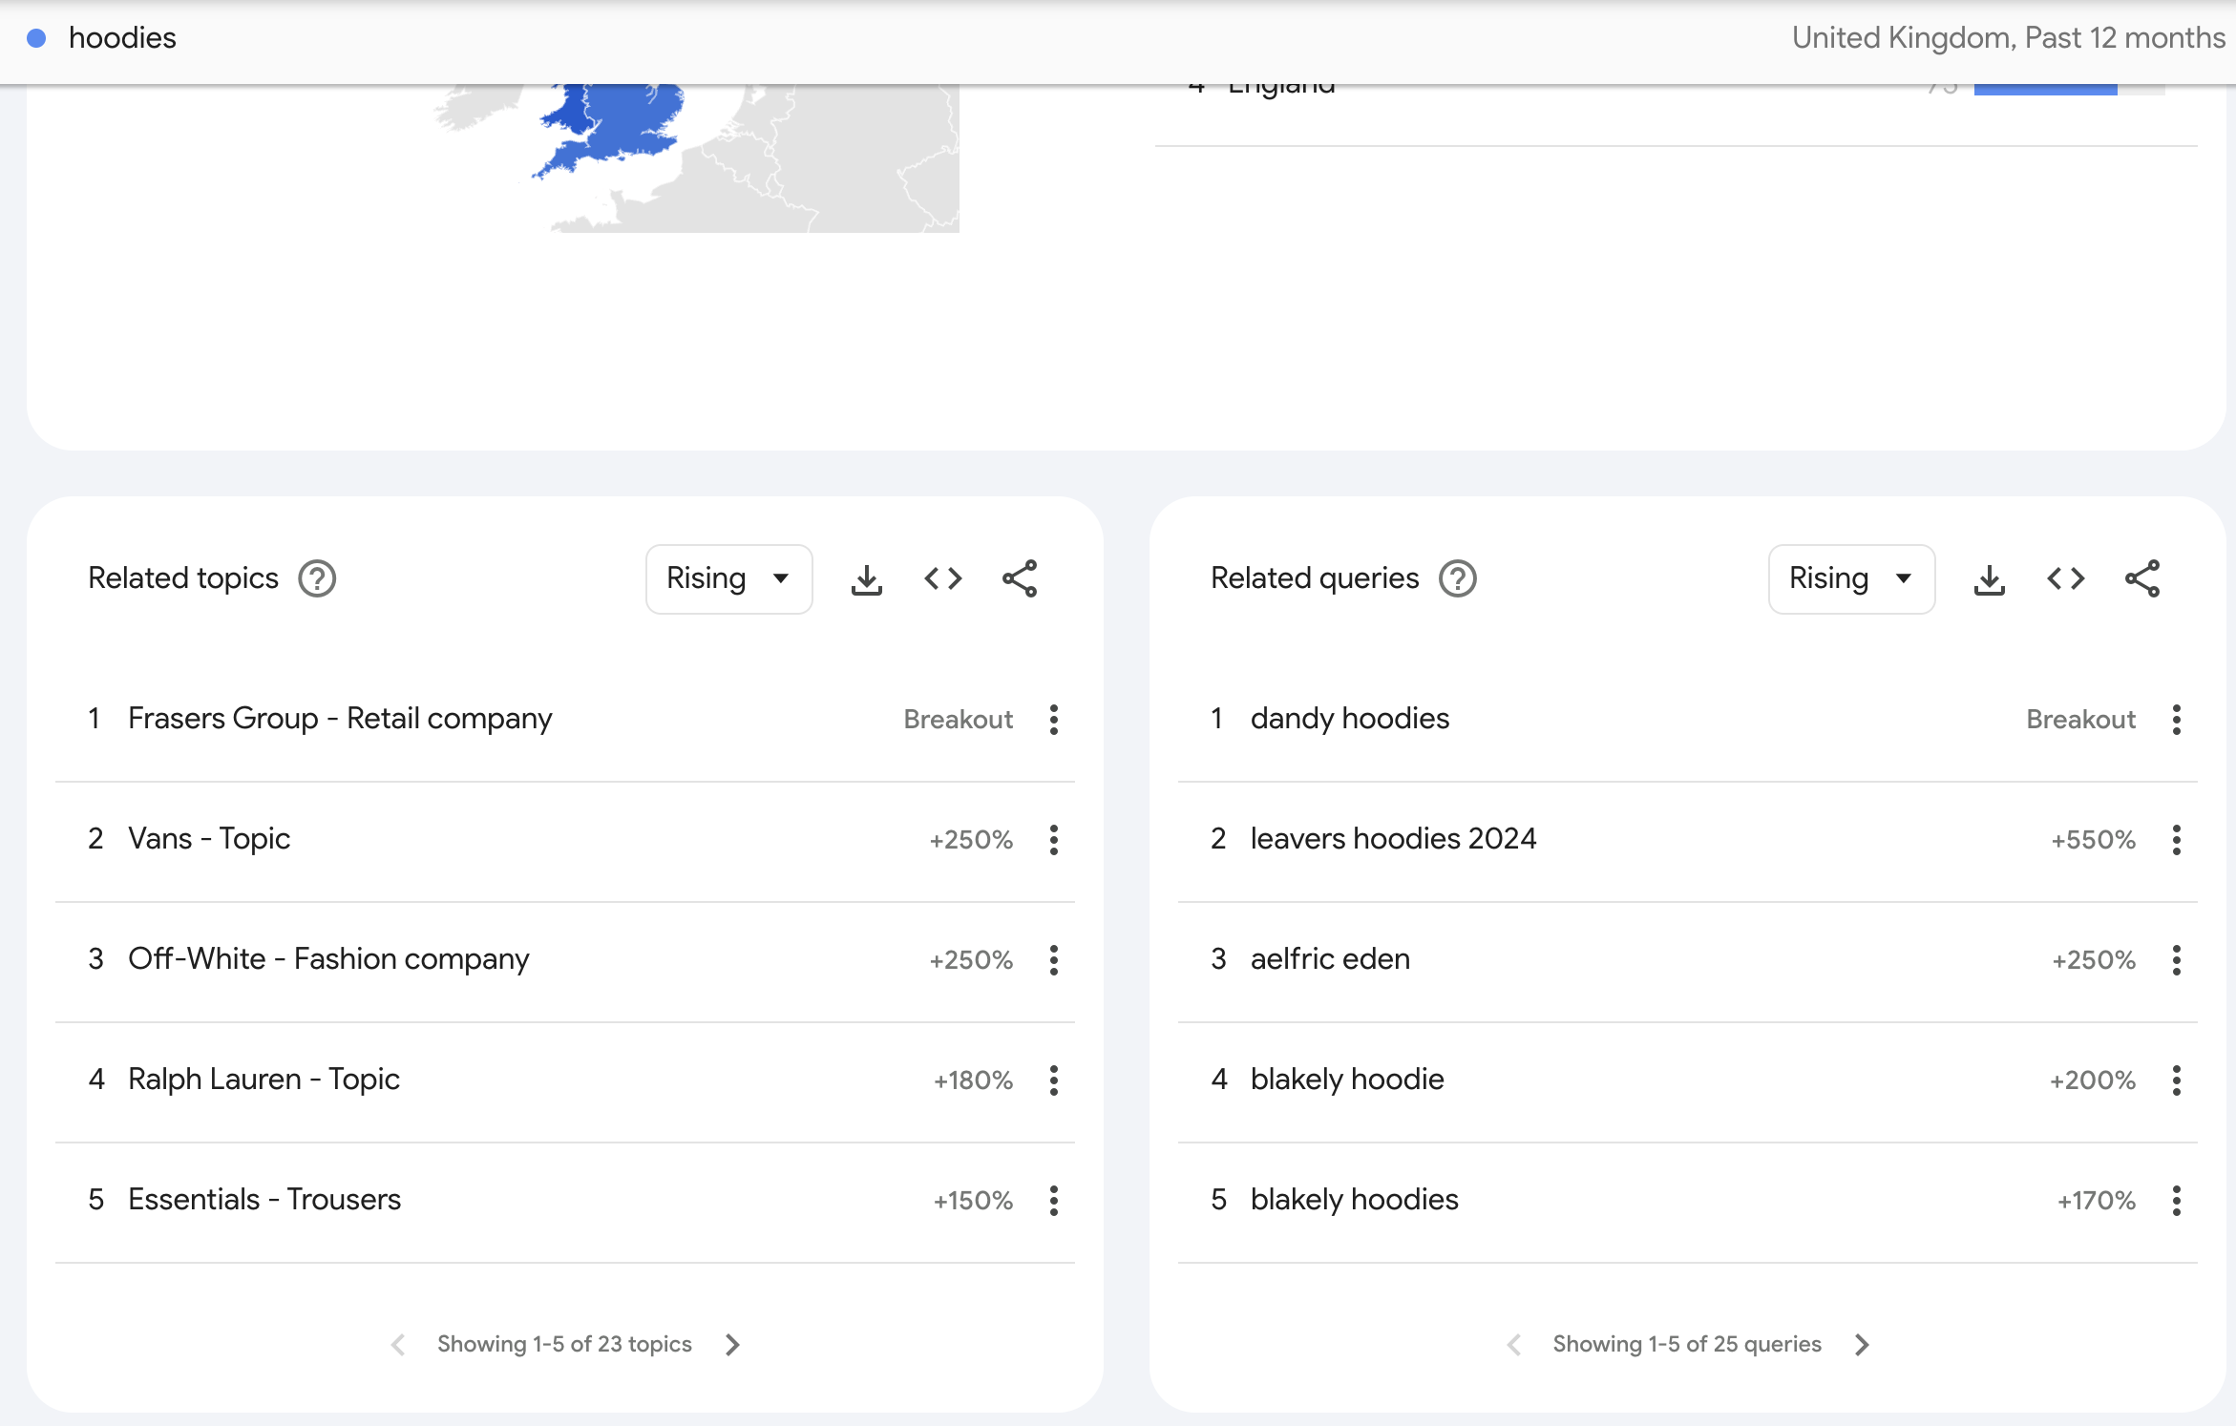Screen dimensions: 2236x1426
Task: Open more options for Off-White row
Action: 1054,960
